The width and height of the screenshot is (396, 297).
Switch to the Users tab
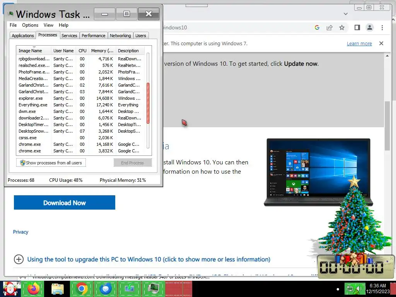pyautogui.click(x=141, y=36)
